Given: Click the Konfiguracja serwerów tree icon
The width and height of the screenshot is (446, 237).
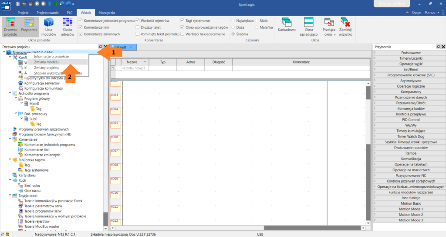Looking at the screenshot, I should click(20, 83).
